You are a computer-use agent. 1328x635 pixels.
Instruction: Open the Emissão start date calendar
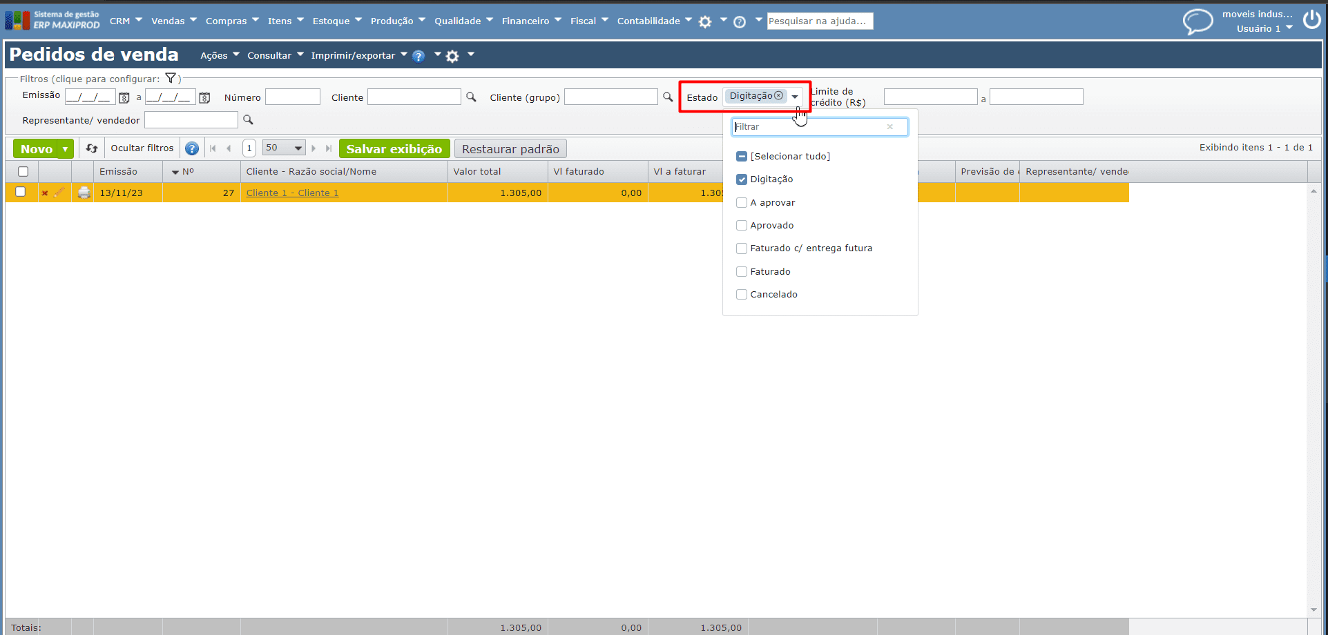pos(124,97)
